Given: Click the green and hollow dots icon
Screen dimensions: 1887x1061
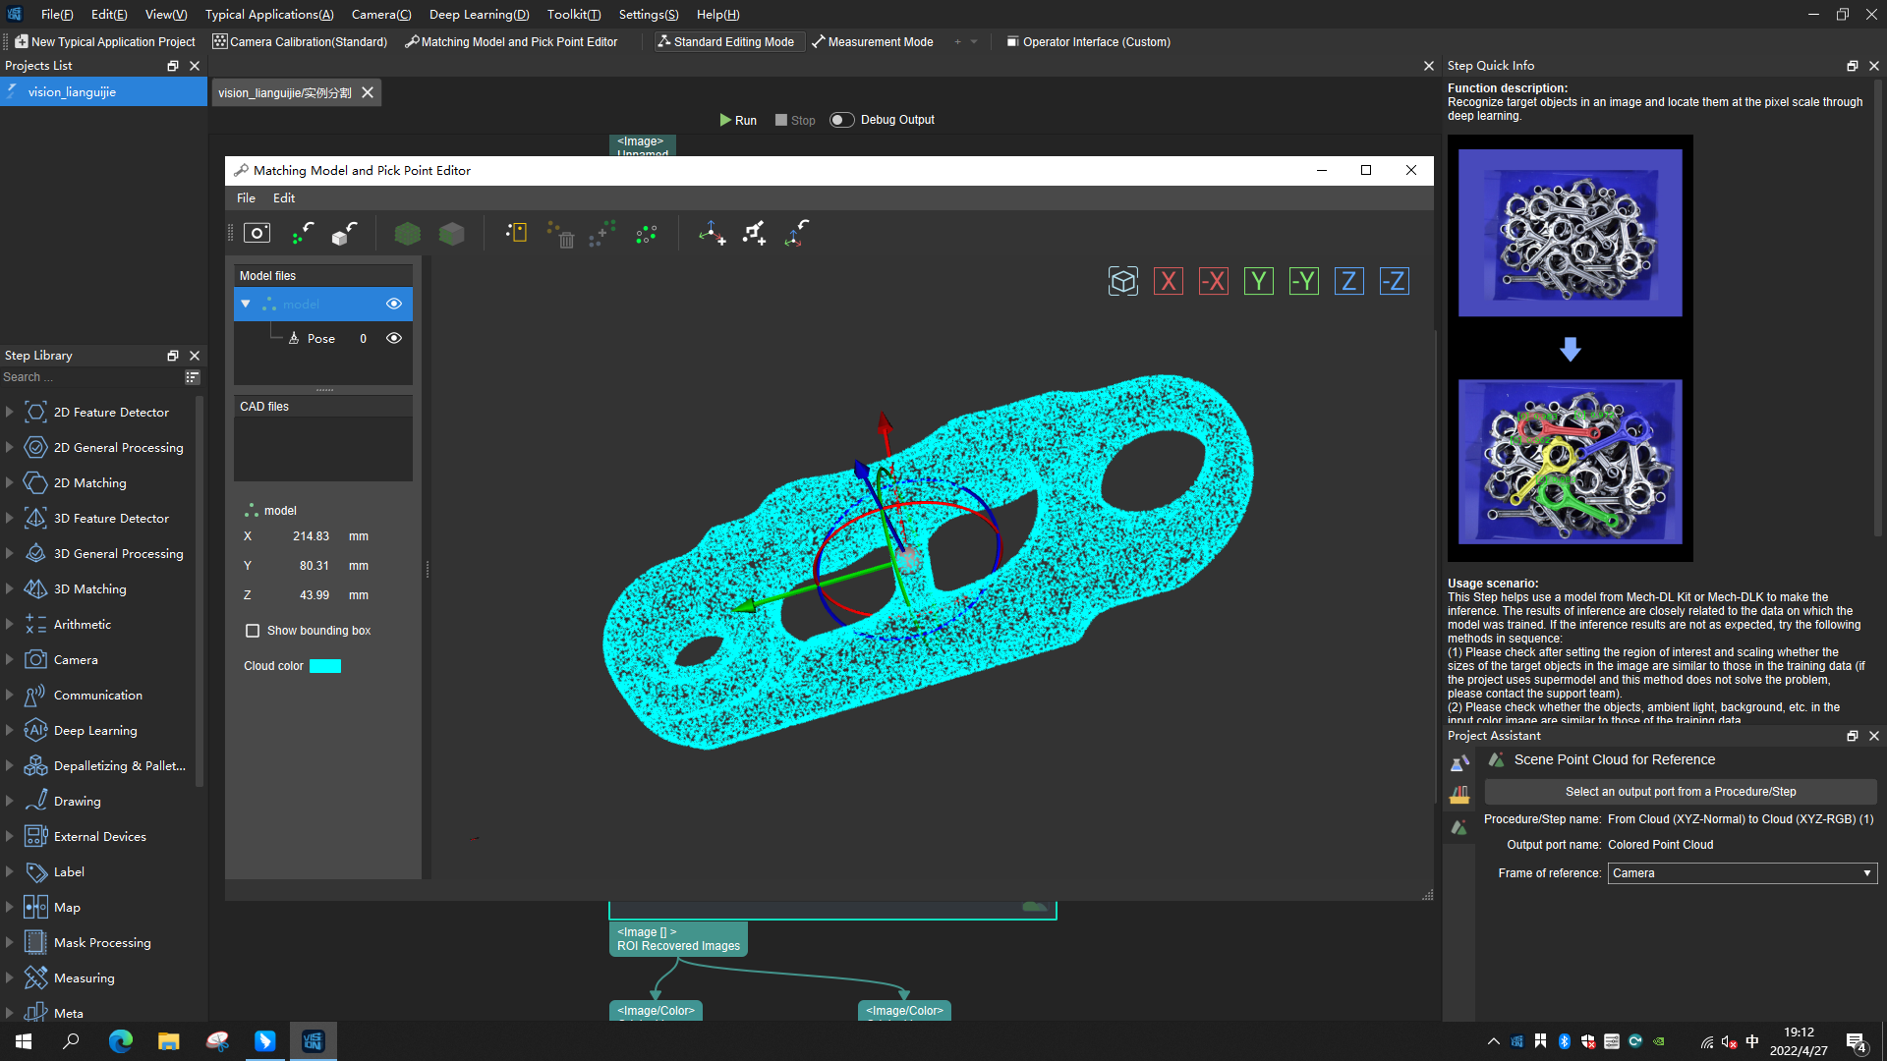Looking at the screenshot, I should coord(646,234).
